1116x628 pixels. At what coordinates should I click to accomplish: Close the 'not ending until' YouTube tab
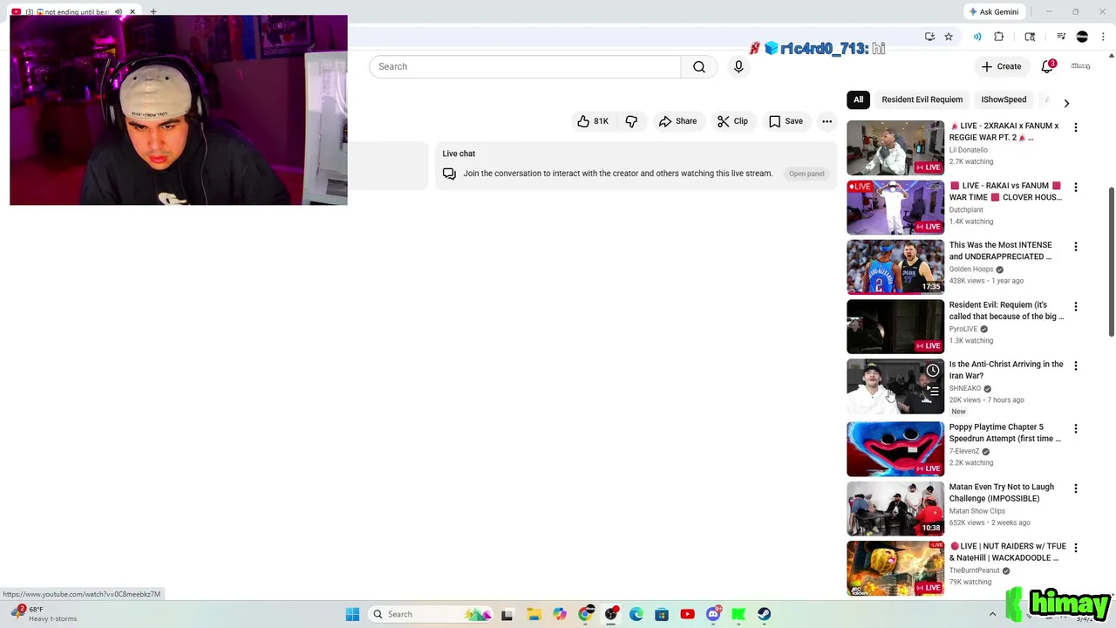point(133,12)
